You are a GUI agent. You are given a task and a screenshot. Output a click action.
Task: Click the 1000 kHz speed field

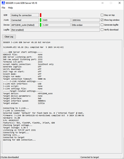tap(86, 20)
